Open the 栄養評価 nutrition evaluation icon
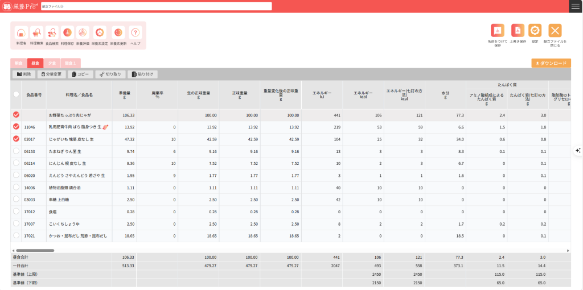This screenshot has height=290, width=583. (x=83, y=33)
